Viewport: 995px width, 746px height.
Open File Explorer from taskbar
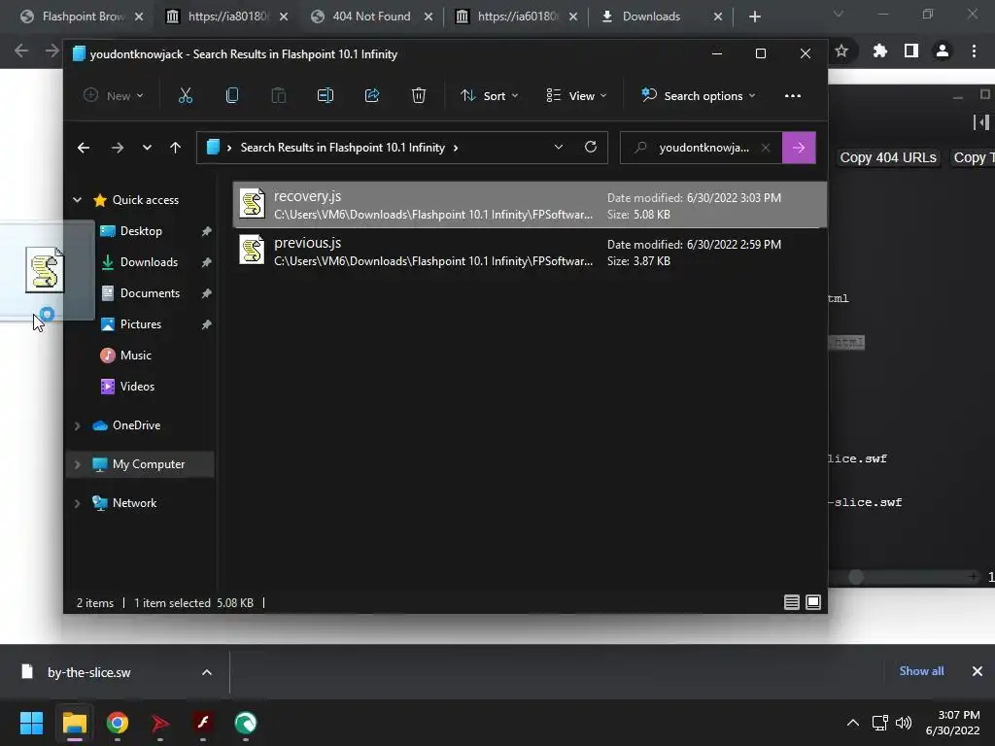[74, 723]
